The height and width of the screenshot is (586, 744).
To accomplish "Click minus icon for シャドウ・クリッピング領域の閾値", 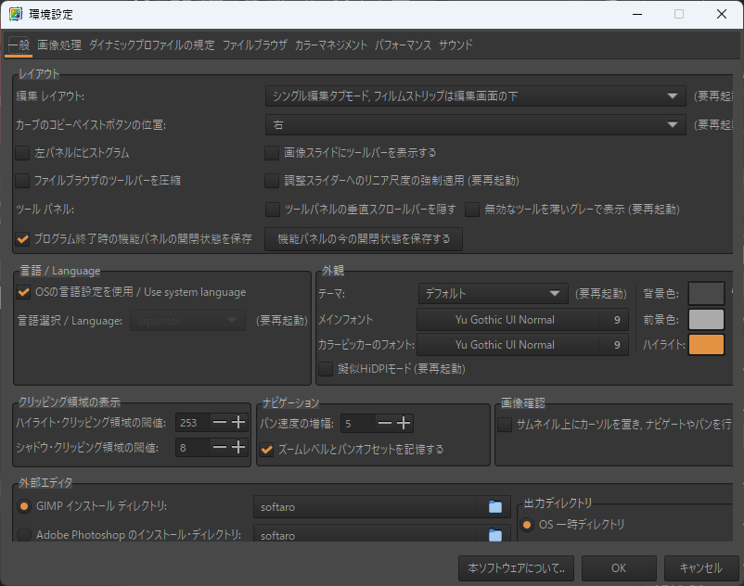I will click(x=220, y=448).
